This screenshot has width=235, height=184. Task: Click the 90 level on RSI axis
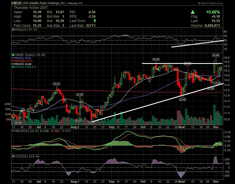[x=226, y=31]
